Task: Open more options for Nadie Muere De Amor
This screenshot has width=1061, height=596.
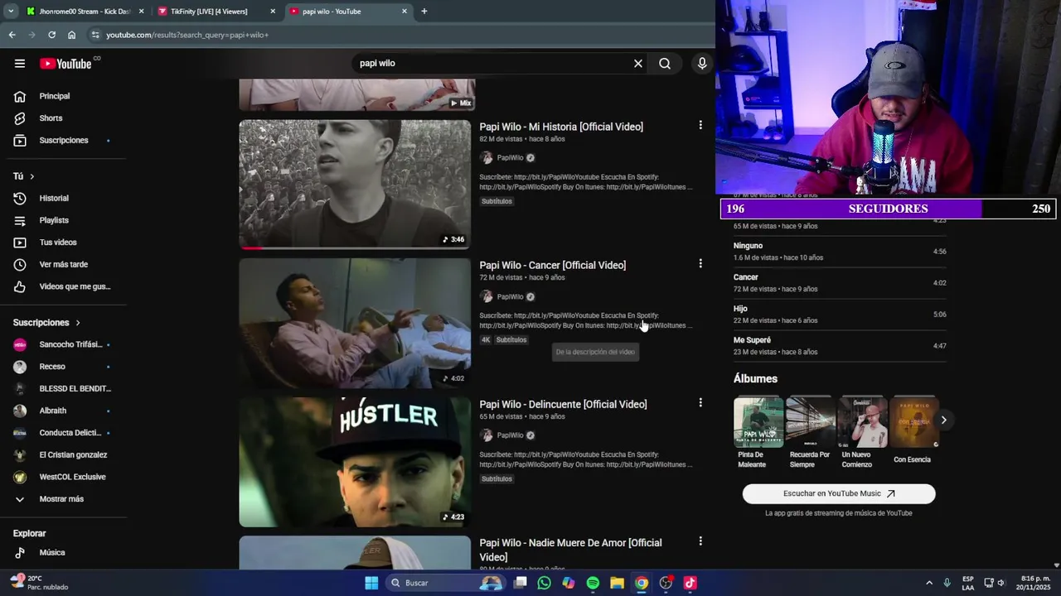Action: click(x=700, y=541)
